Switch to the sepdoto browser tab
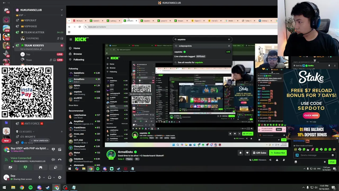Image resolution: width=339 pixels, height=191 pixels. [147, 21]
